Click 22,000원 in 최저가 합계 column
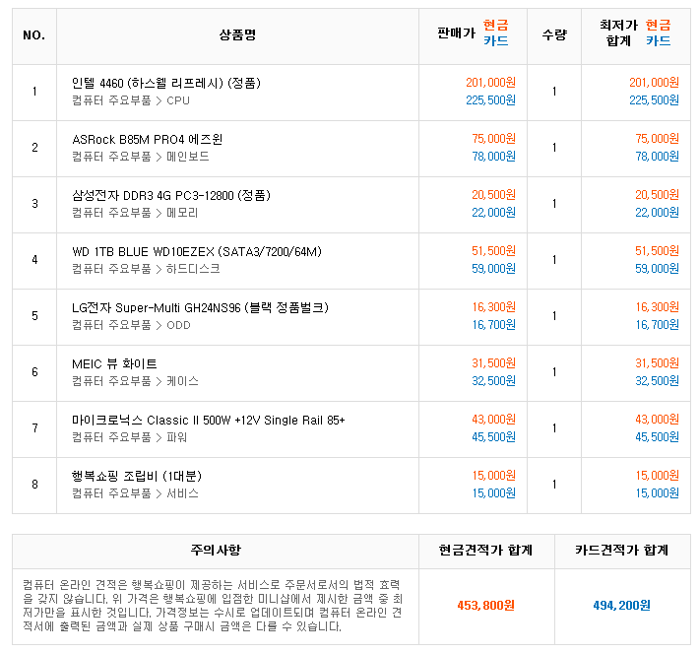This screenshot has height=653, width=699. pyautogui.click(x=657, y=213)
